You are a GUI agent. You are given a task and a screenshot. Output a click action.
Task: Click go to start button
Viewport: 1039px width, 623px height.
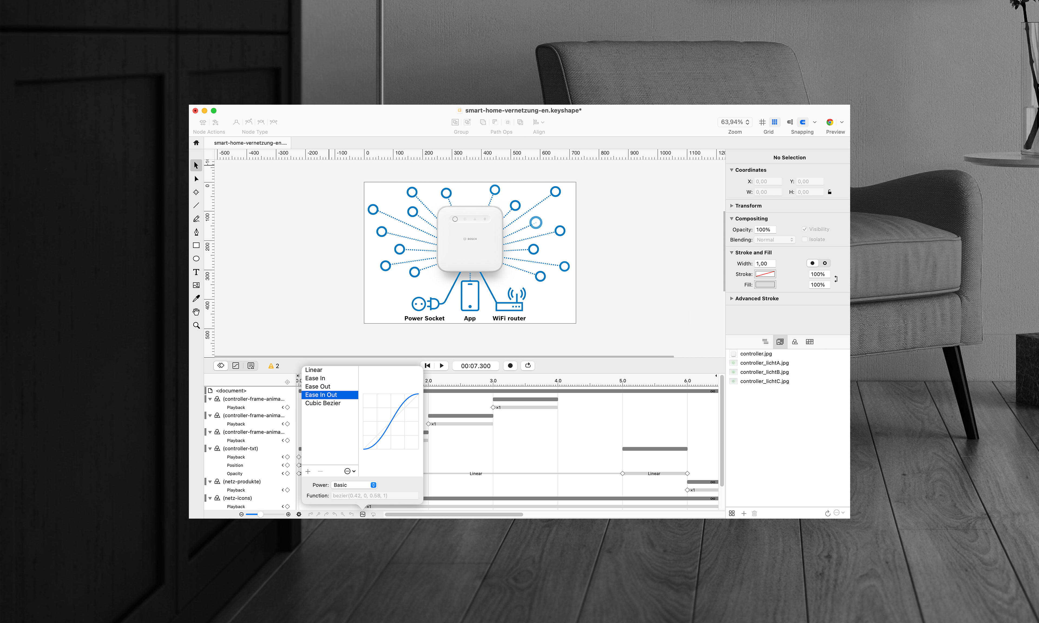[x=428, y=366]
